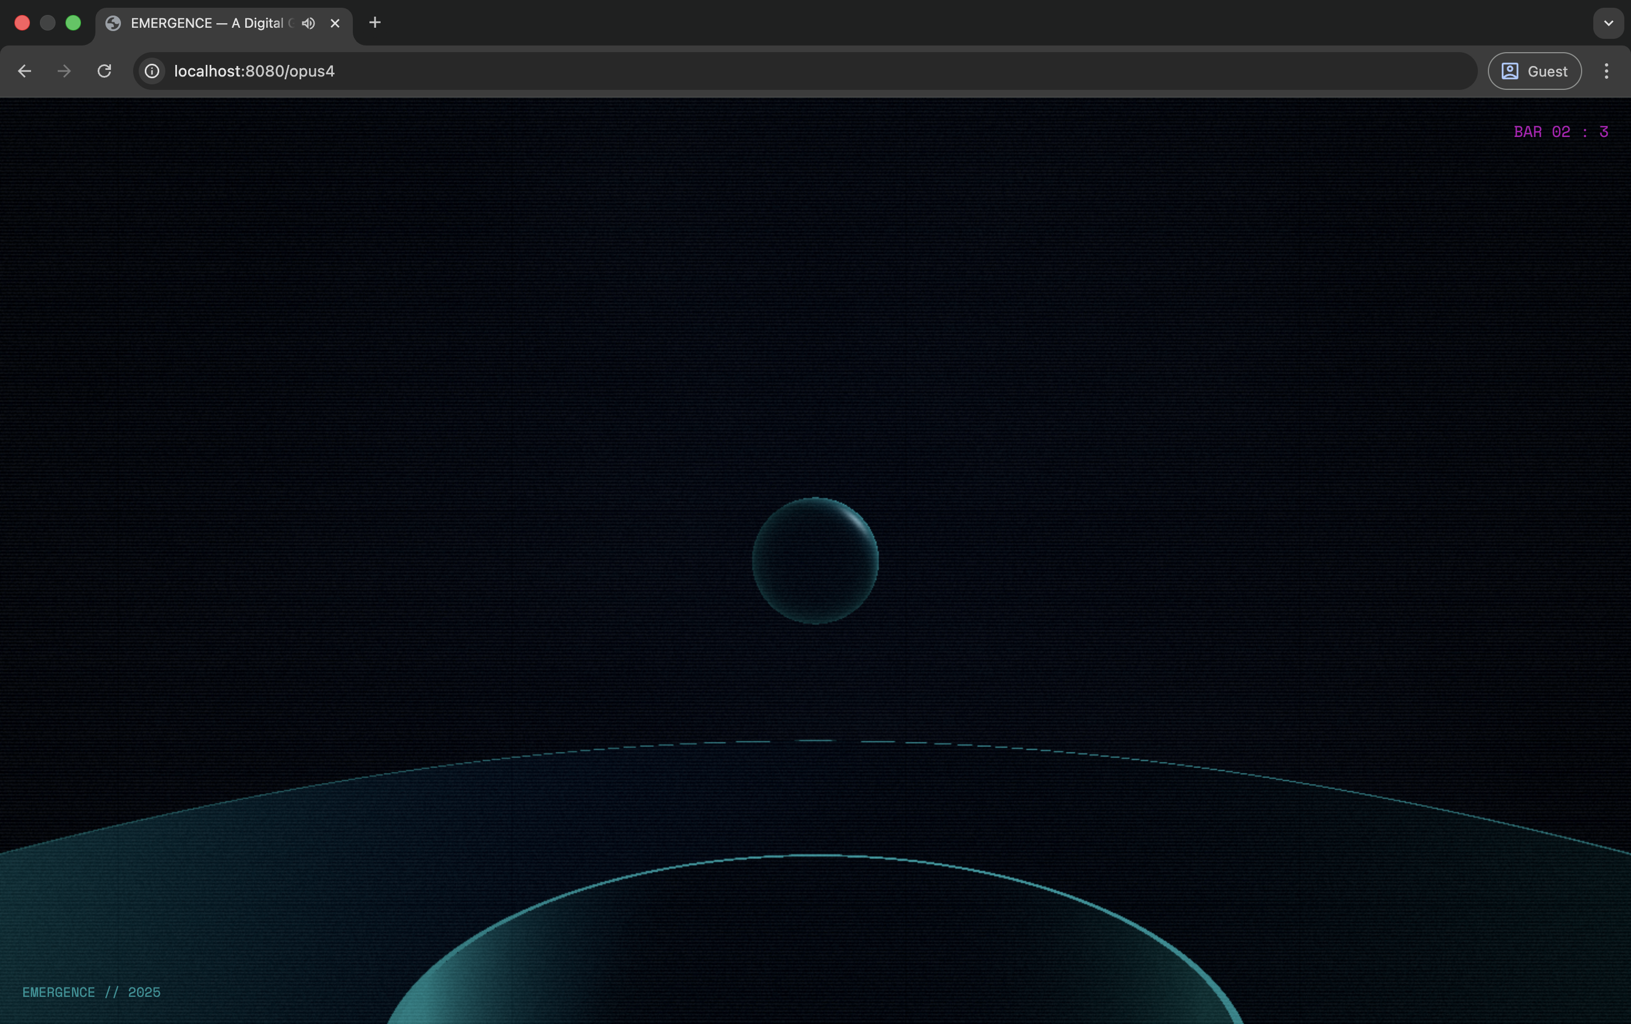
Task: Click the globe favicon on the tab
Action: point(113,23)
